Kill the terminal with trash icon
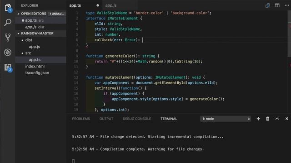Viewport: 291px width, 163px height. (268, 119)
